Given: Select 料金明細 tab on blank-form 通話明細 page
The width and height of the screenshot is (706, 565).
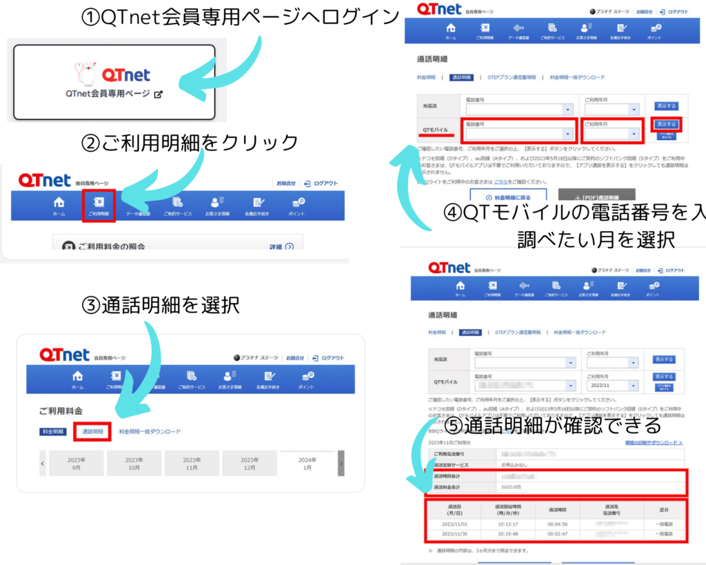Looking at the screenshot, I should pos(426,77).
